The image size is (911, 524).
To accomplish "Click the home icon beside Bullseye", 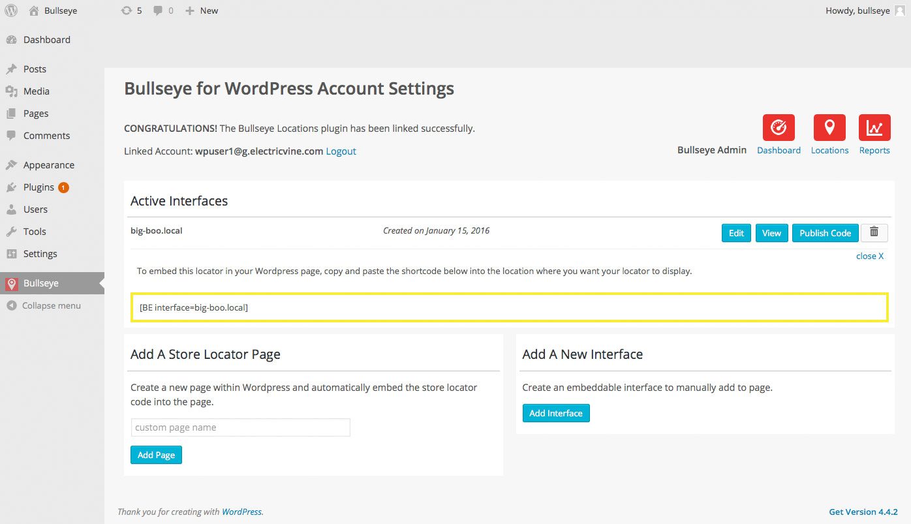I will [x=33, y=10].
